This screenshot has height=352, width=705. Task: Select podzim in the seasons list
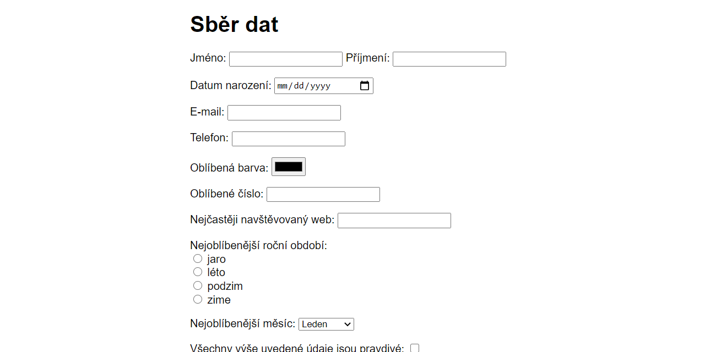coord(198,285)
